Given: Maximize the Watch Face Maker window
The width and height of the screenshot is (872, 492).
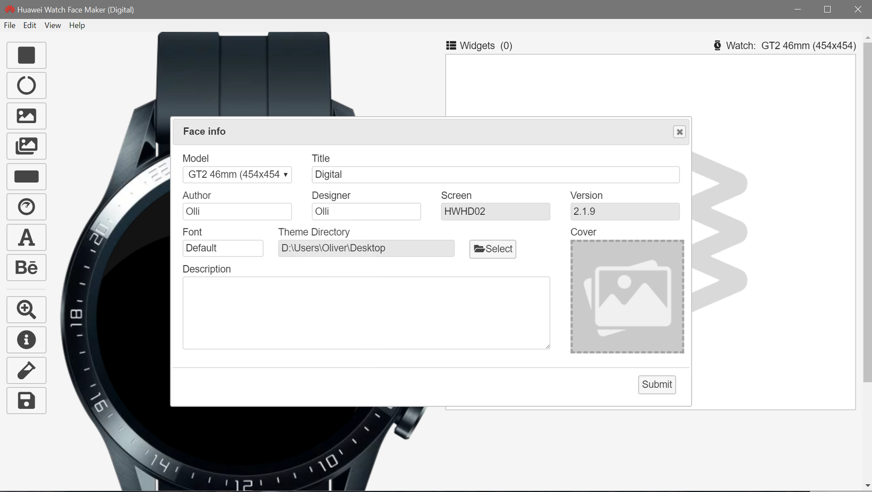Looking at the screenshot, I should 827,10.
